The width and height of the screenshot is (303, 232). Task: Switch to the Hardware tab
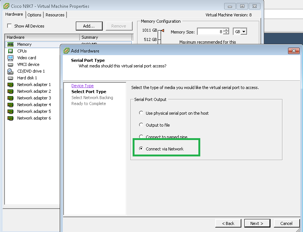tap(14, 15)
